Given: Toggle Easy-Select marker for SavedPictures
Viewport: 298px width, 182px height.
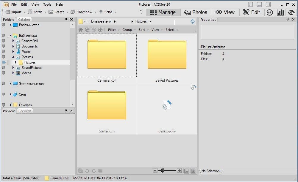Looking at the screenshot, I should tap(3, 67).
